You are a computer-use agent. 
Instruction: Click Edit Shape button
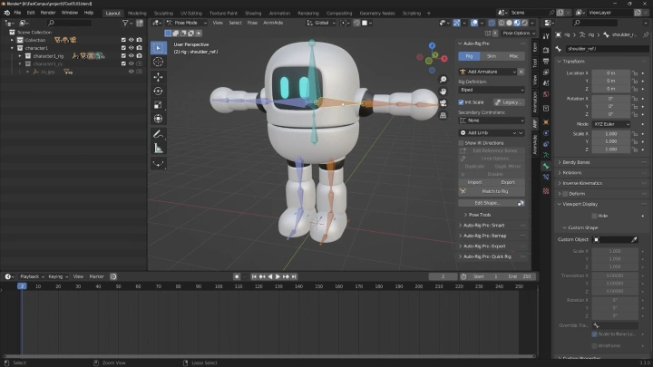[487, 203]
